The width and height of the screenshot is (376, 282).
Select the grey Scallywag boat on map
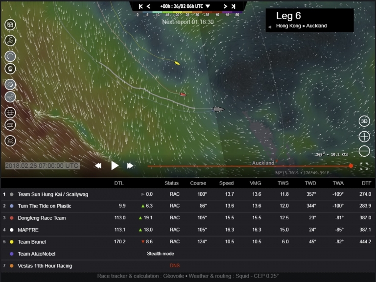(x=218, y=109)
